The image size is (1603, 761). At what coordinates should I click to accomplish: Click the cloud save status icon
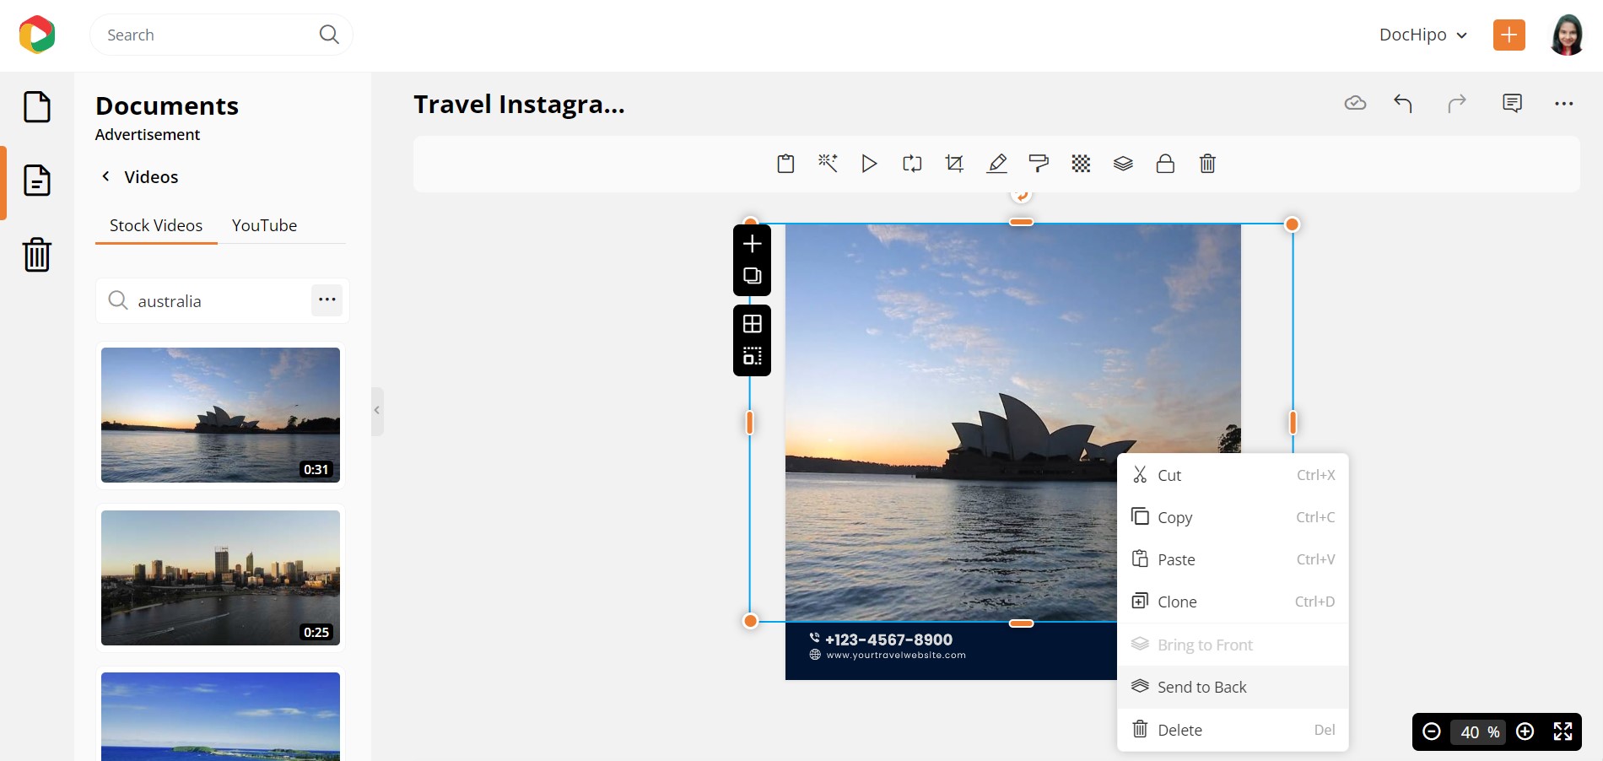tap(1355, 103)
